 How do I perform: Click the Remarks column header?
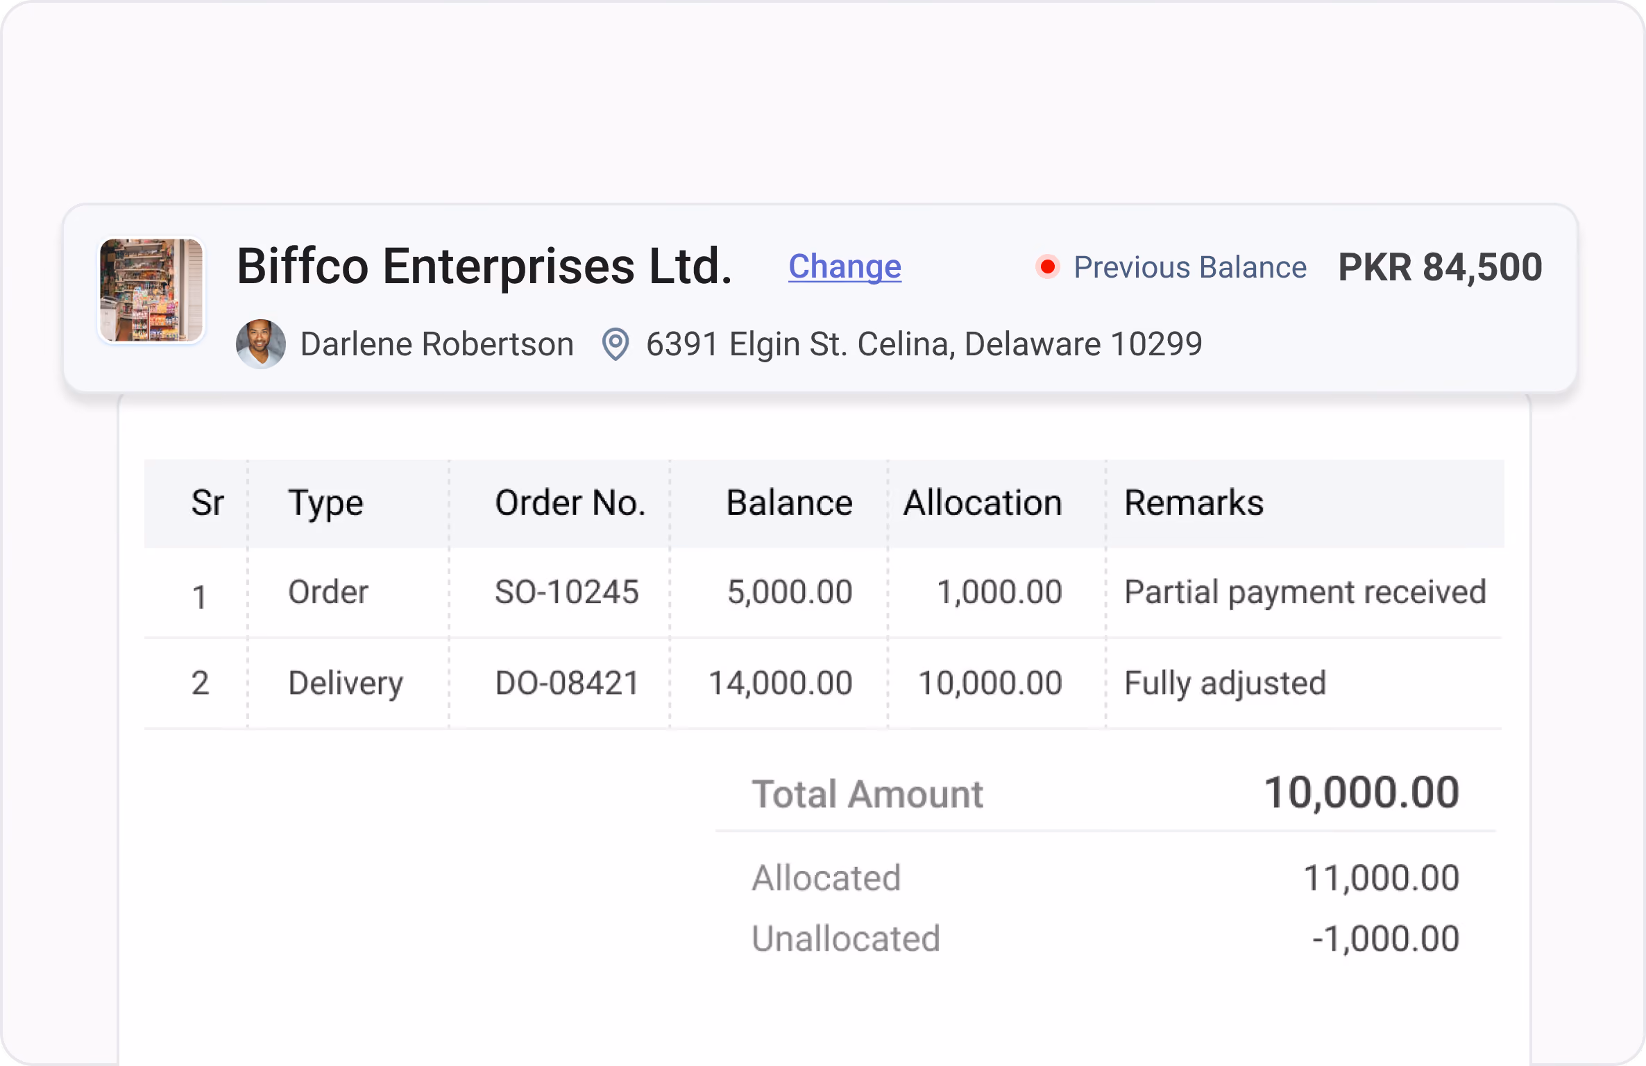[x=1194, y=502]
